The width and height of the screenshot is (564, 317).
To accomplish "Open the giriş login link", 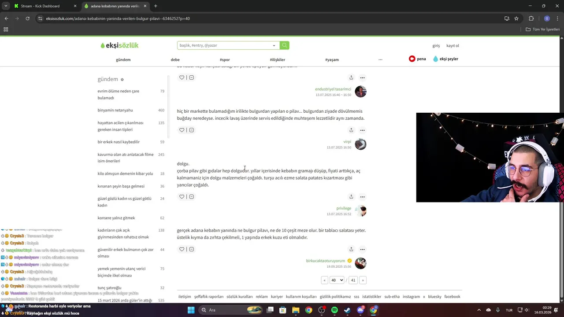I will 436,46.
